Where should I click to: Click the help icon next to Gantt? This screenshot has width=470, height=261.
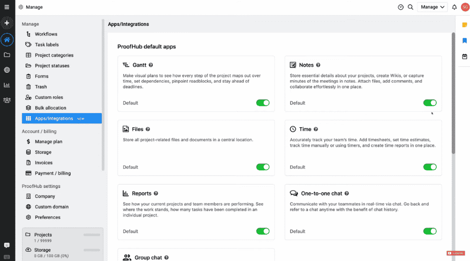pos(151,65)
